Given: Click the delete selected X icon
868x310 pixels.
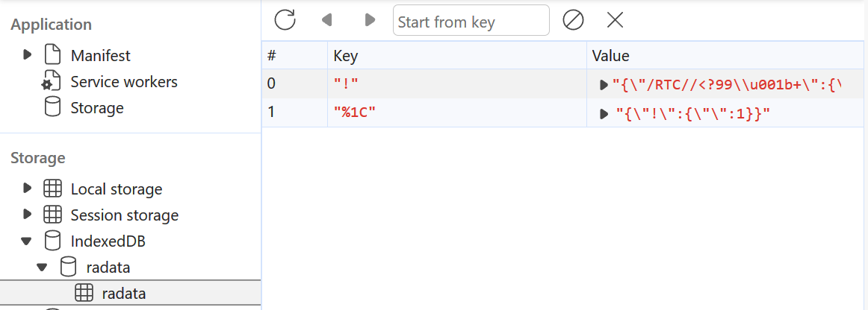Looking at the screenshot, I should tap(615, 20).
